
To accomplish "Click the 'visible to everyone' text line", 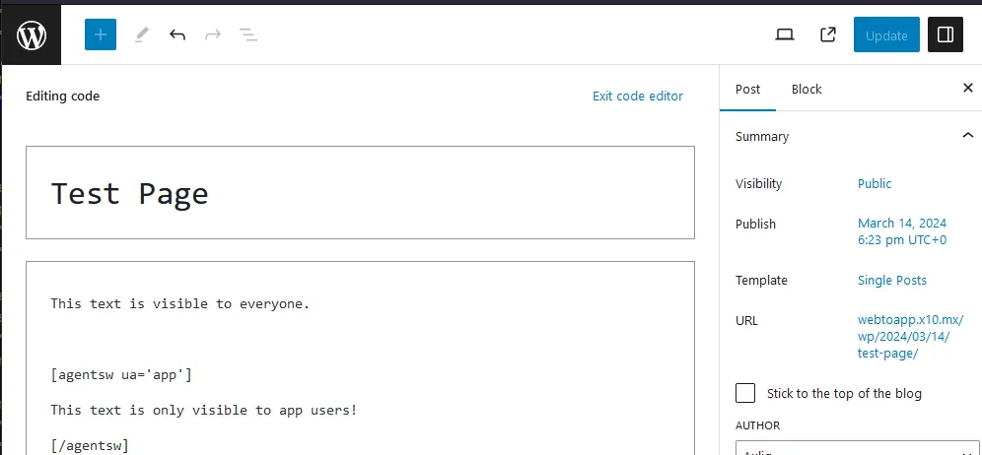I will click(x=180, y=303).
